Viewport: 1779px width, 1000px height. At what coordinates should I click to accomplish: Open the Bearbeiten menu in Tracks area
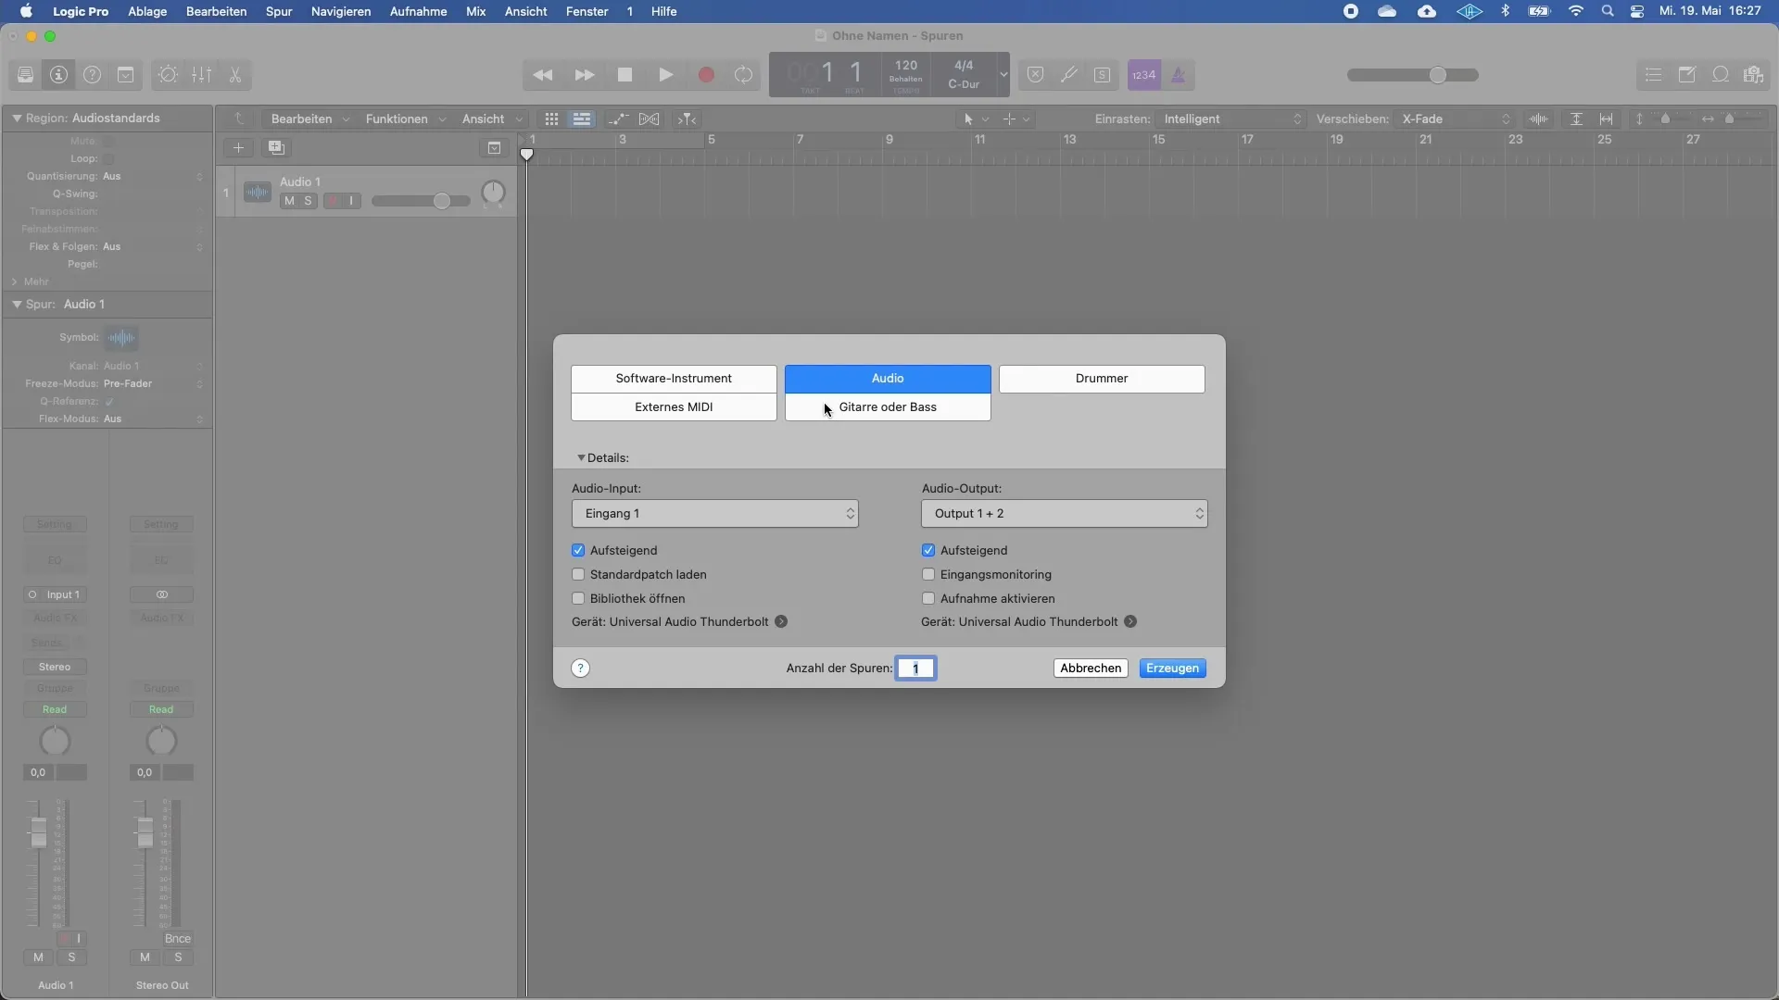309,119
